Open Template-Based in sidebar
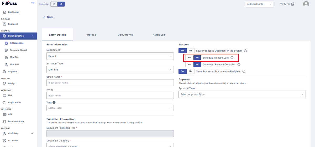Viewport: 315px width, 147px height. 18,50
